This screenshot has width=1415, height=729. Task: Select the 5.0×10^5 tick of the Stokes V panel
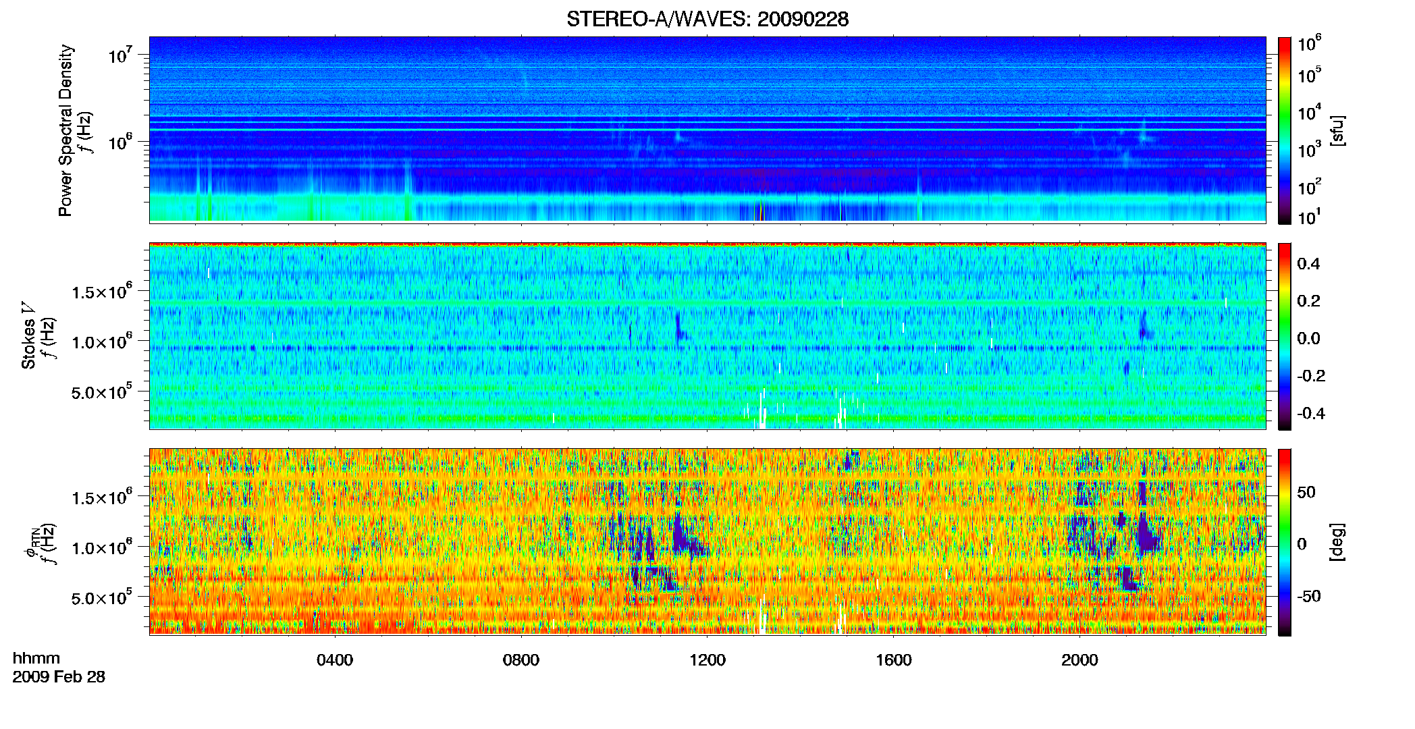103,391
